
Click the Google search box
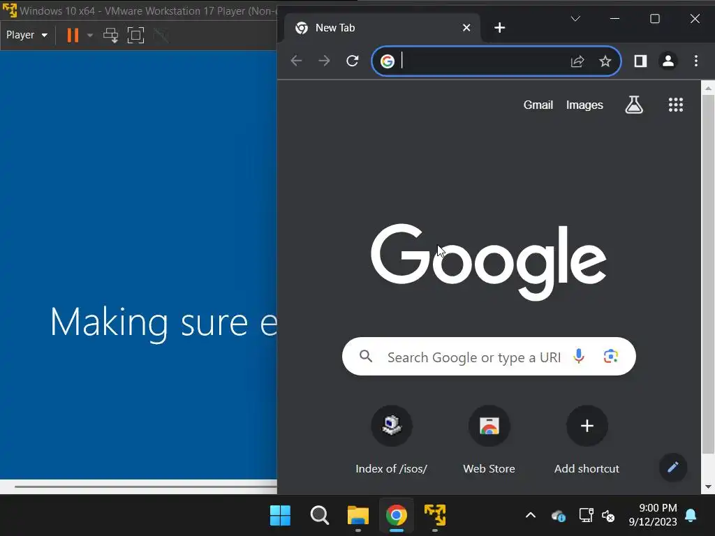(x=489, y=357)
